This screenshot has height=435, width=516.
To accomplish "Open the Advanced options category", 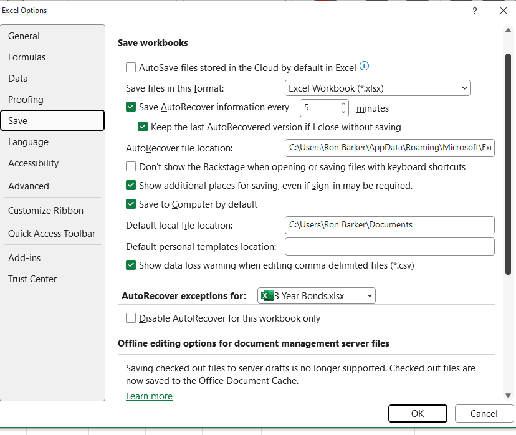I will pyautogui.click(x=29, y=186).
